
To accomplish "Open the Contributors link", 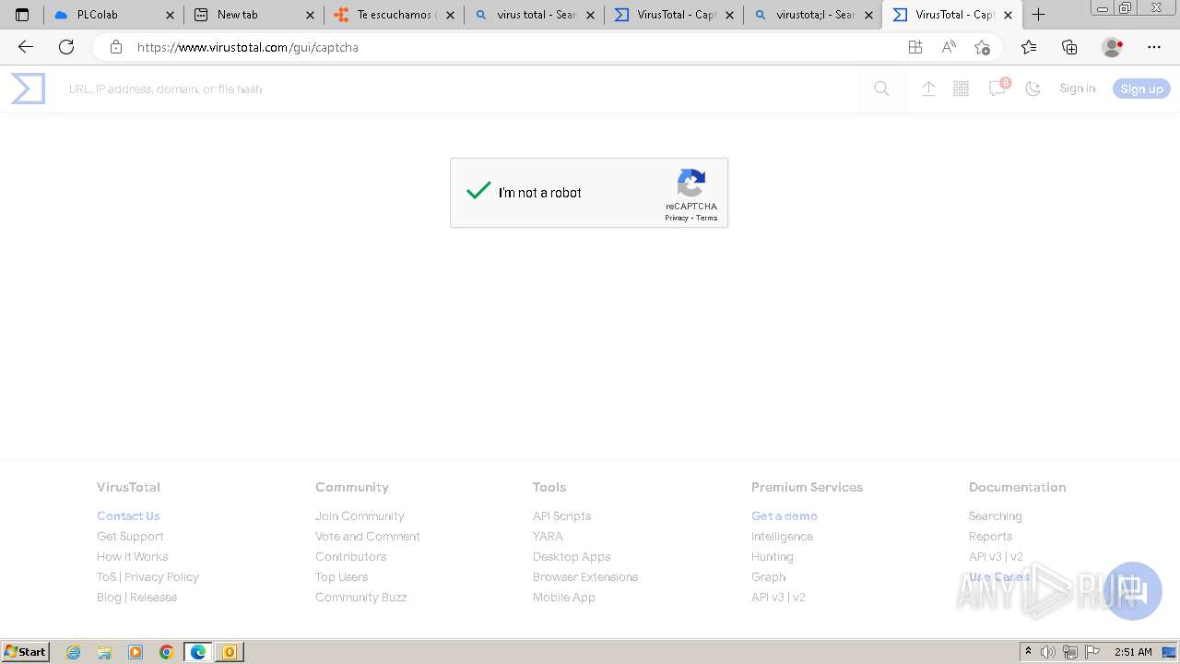I will coord(351,556).
